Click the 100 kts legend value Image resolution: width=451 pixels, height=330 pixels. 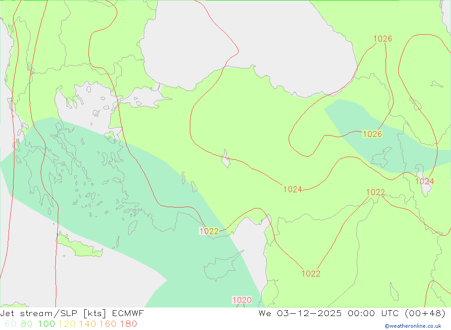pyautogui.click(x=46, y=324)
